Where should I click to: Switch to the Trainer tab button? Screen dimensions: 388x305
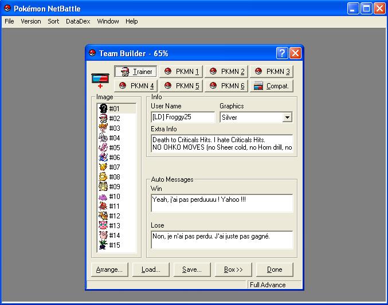point(135,72)
